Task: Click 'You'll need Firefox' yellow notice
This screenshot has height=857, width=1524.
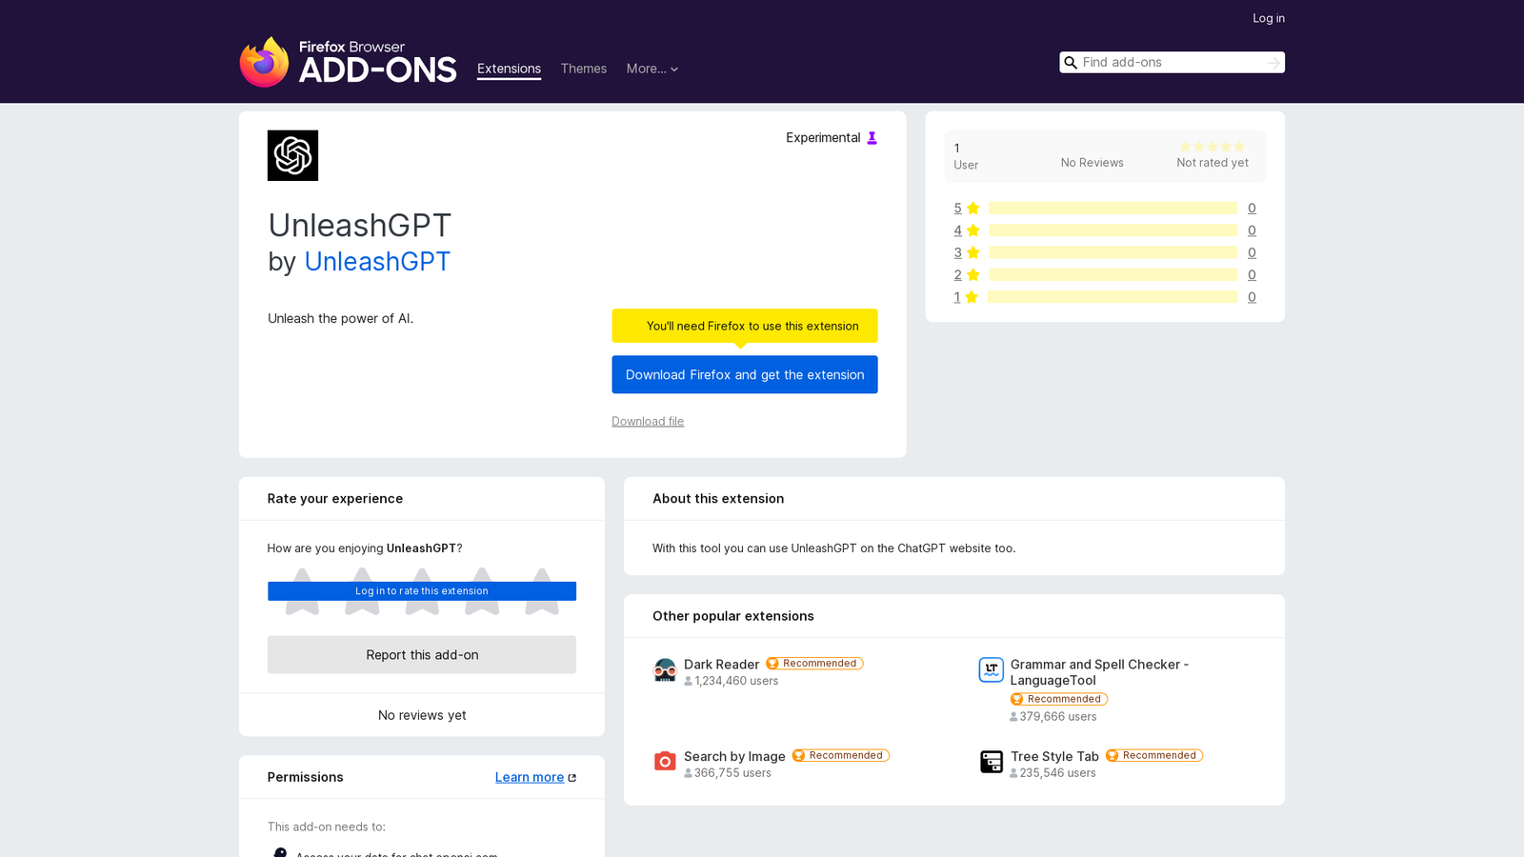Action: (x=745, y=326)
